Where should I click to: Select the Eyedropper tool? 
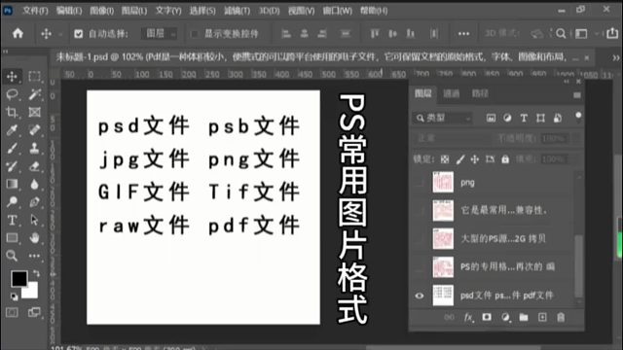(x=12, y=130)
